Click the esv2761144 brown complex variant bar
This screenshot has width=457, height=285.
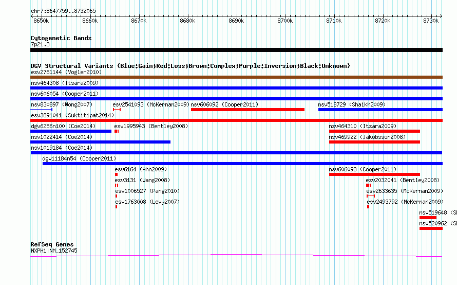click(236, 77)
